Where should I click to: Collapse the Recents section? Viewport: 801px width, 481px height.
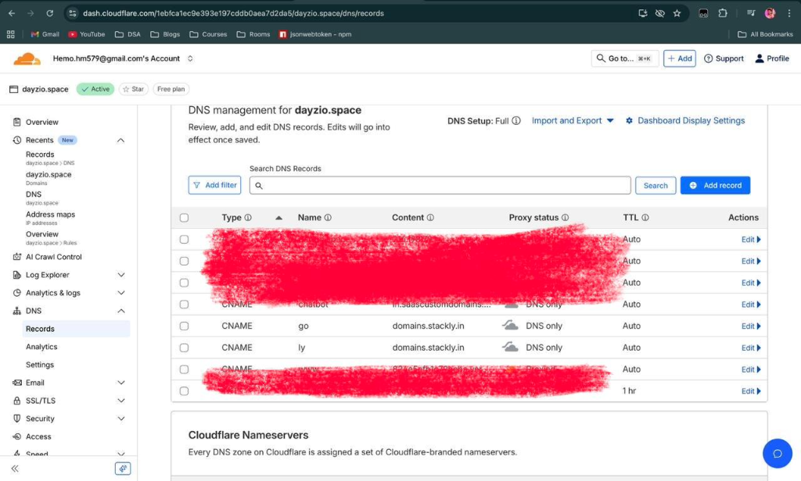[x=120, y=141]
